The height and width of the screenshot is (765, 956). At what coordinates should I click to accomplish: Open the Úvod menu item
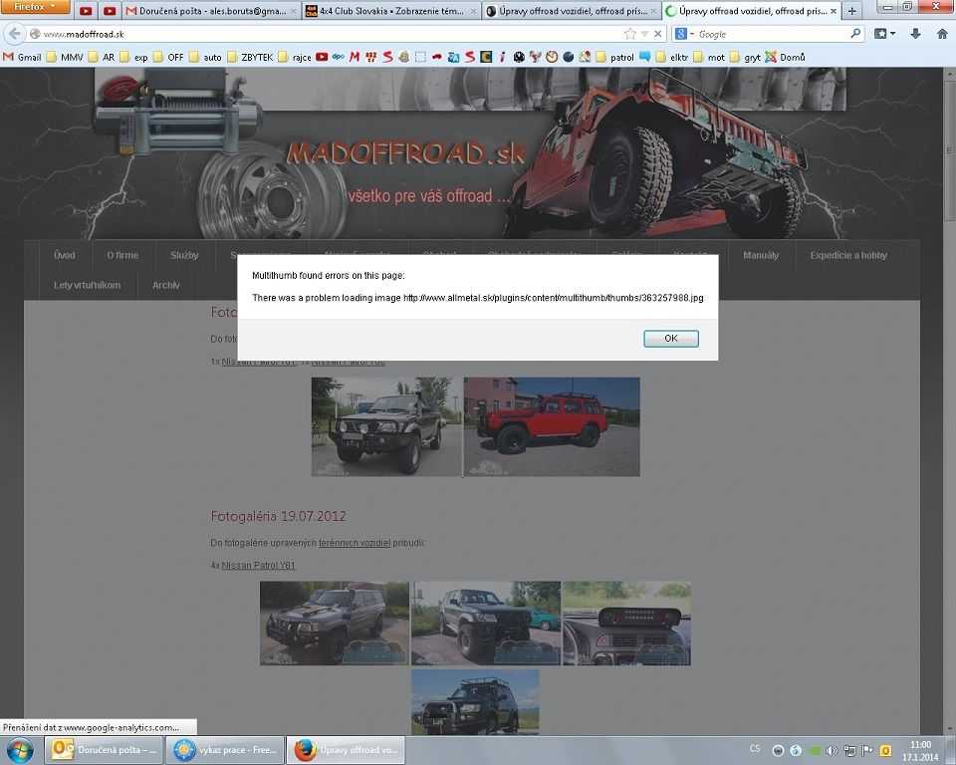(64, 255)
